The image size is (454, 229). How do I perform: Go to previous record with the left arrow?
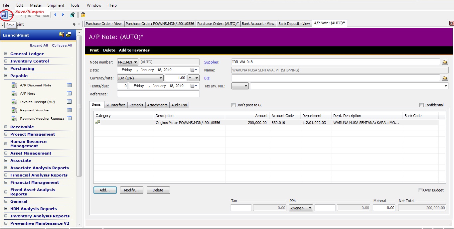click(55, 15)
